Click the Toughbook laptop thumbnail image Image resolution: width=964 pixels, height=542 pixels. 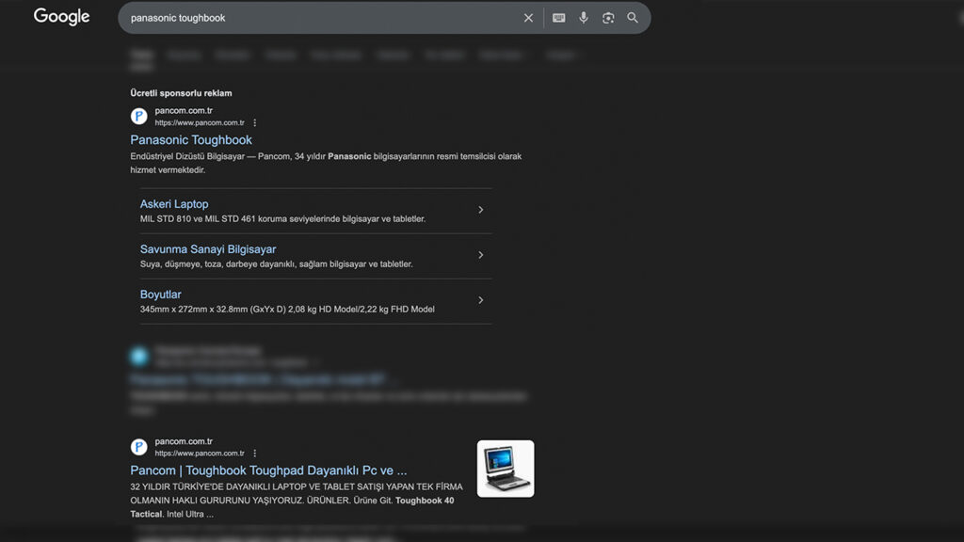pos(506,469)
